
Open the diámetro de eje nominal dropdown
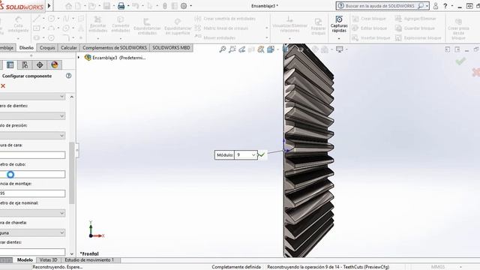[x=62, y=213]
